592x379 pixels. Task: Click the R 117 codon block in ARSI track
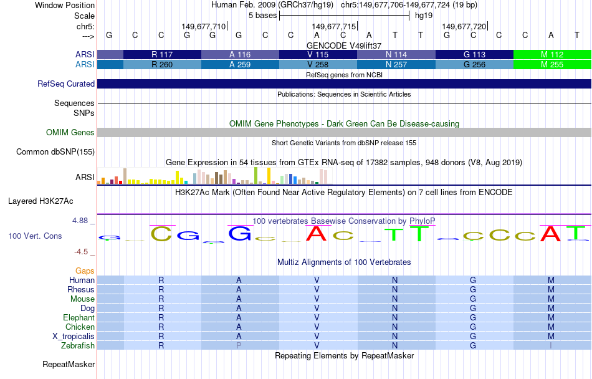163,54
